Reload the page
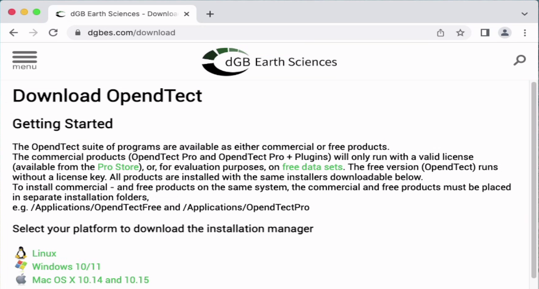The width and height of the screenshot is (539, 289). pos(53,33)
